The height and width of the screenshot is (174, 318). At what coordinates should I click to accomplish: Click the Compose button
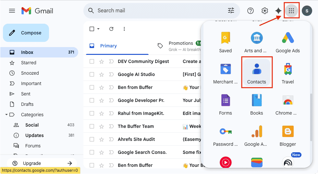click(26, 33)
